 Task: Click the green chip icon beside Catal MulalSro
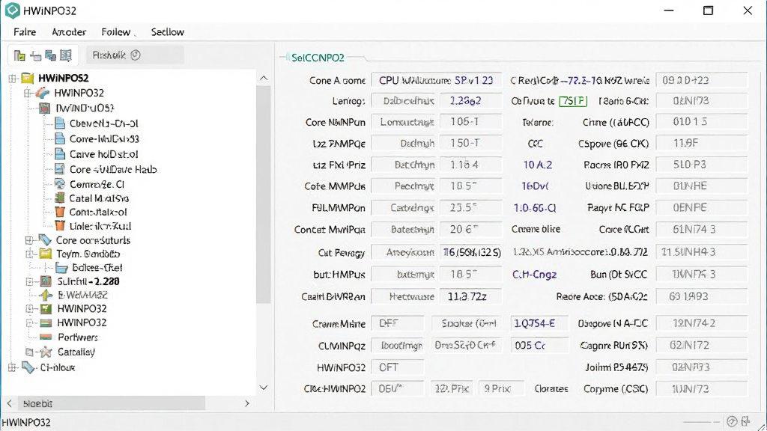pos(60,198)
